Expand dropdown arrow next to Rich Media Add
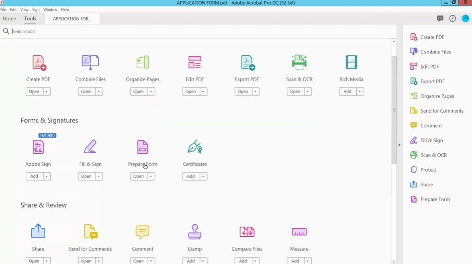Image resolution: width=472 pixels, height=264 pixels. [x=360, y=91]
